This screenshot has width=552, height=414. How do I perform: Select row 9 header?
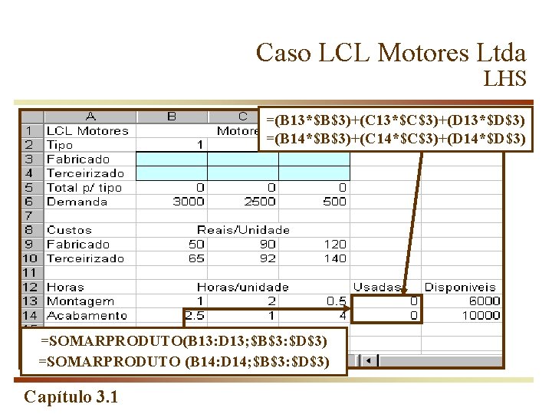32,245
